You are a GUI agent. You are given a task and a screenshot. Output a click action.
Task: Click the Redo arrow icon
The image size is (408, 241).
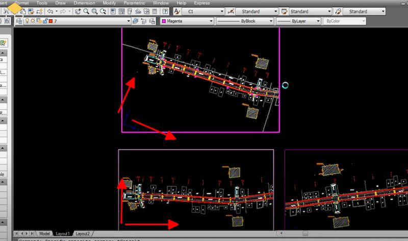pyautogui.click(x=63, y=11)
